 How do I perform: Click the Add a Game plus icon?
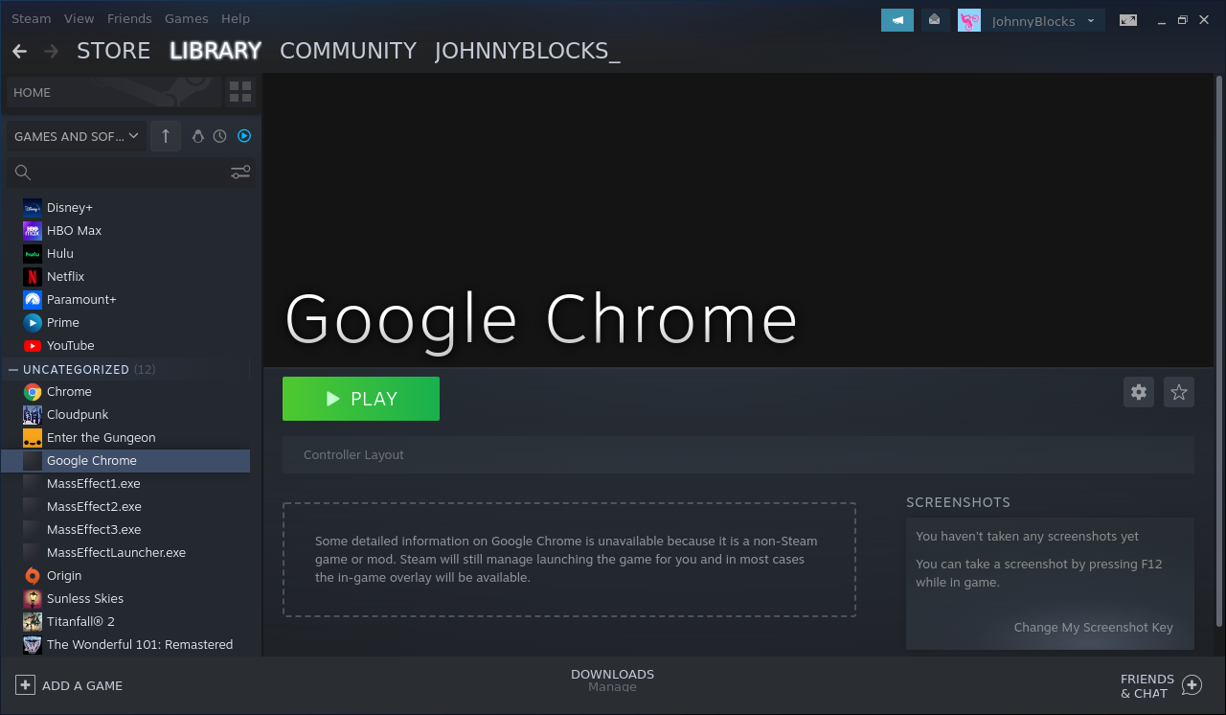click(25, 685)
